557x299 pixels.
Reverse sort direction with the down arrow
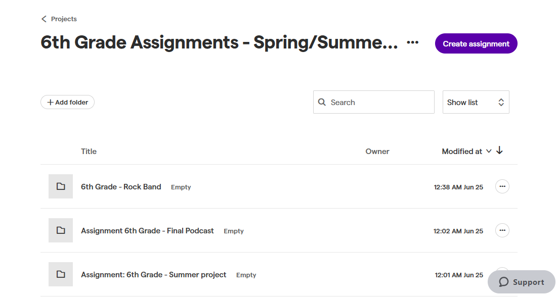point(499,151)
